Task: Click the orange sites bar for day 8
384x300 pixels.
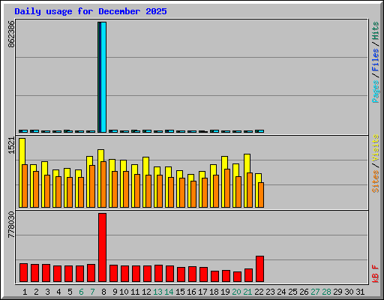Action: tap(103, 184)
